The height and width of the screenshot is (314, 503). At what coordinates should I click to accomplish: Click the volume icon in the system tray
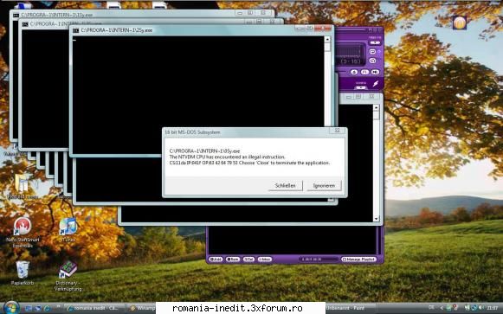point(480,308)
